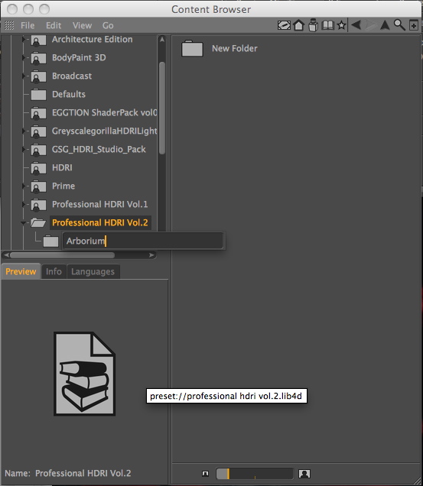The image size is (423, 486).
Task: Switch to the Languages tab
Action: coord(93,271)
